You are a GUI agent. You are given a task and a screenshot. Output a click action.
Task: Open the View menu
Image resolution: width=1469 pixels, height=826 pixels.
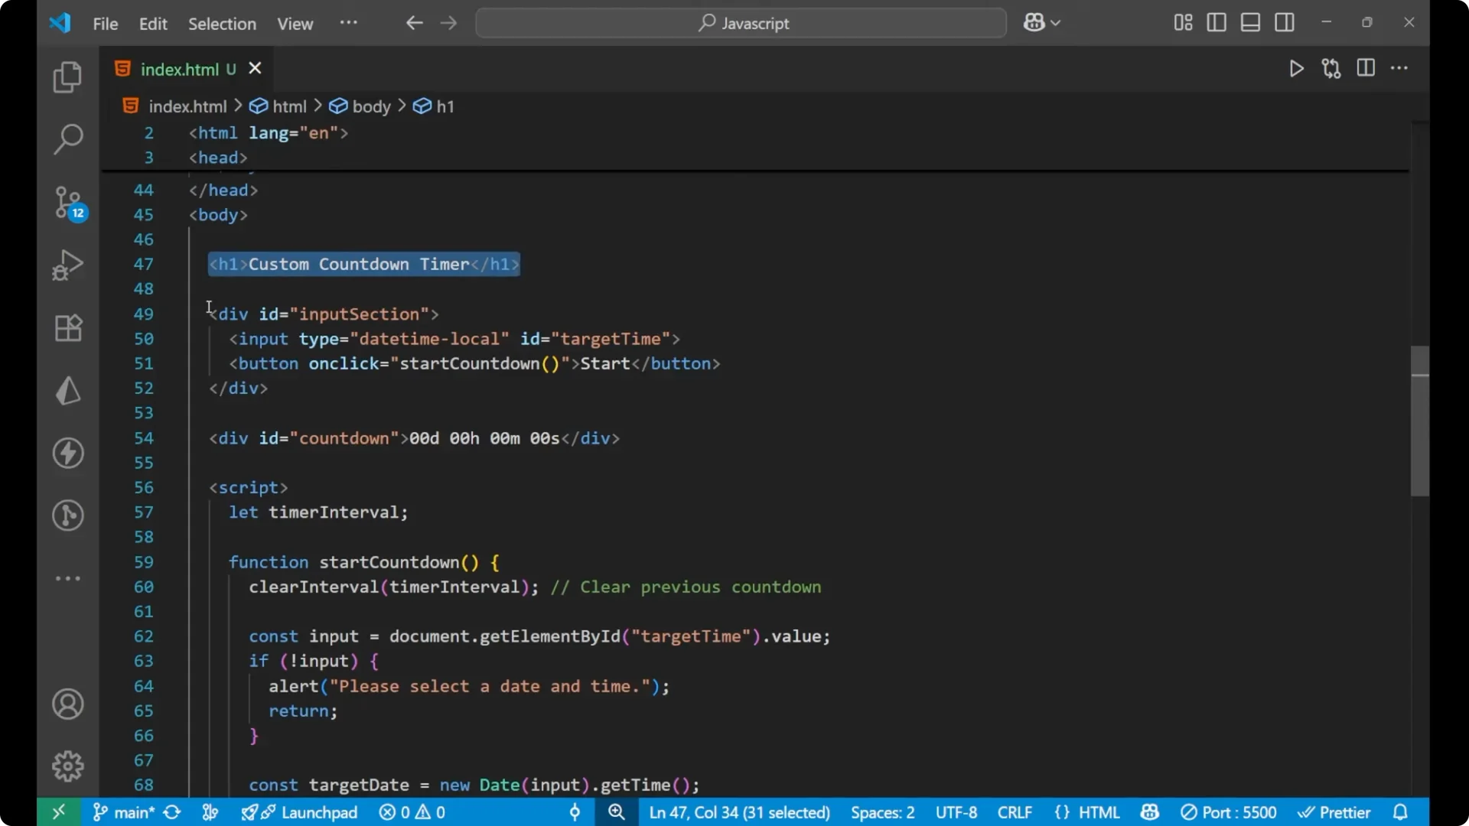295,24
